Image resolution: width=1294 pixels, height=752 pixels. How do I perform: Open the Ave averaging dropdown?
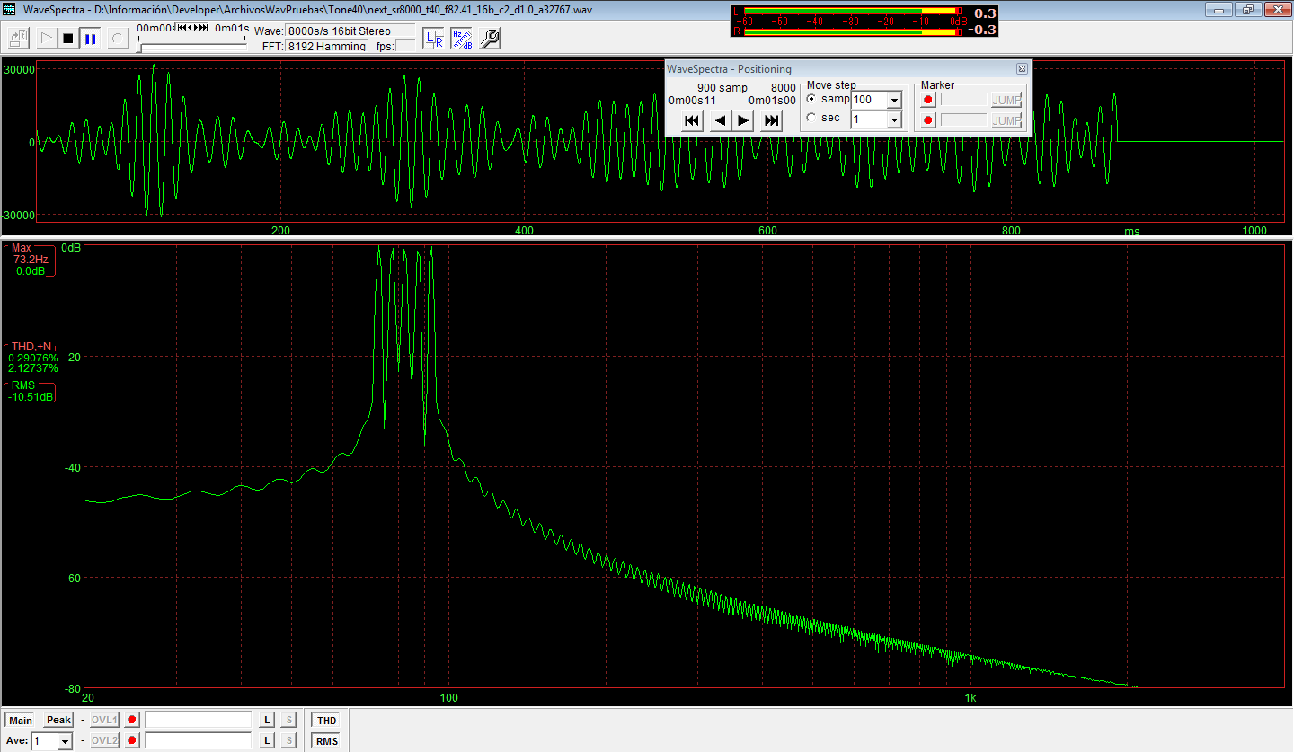(65, 741)
